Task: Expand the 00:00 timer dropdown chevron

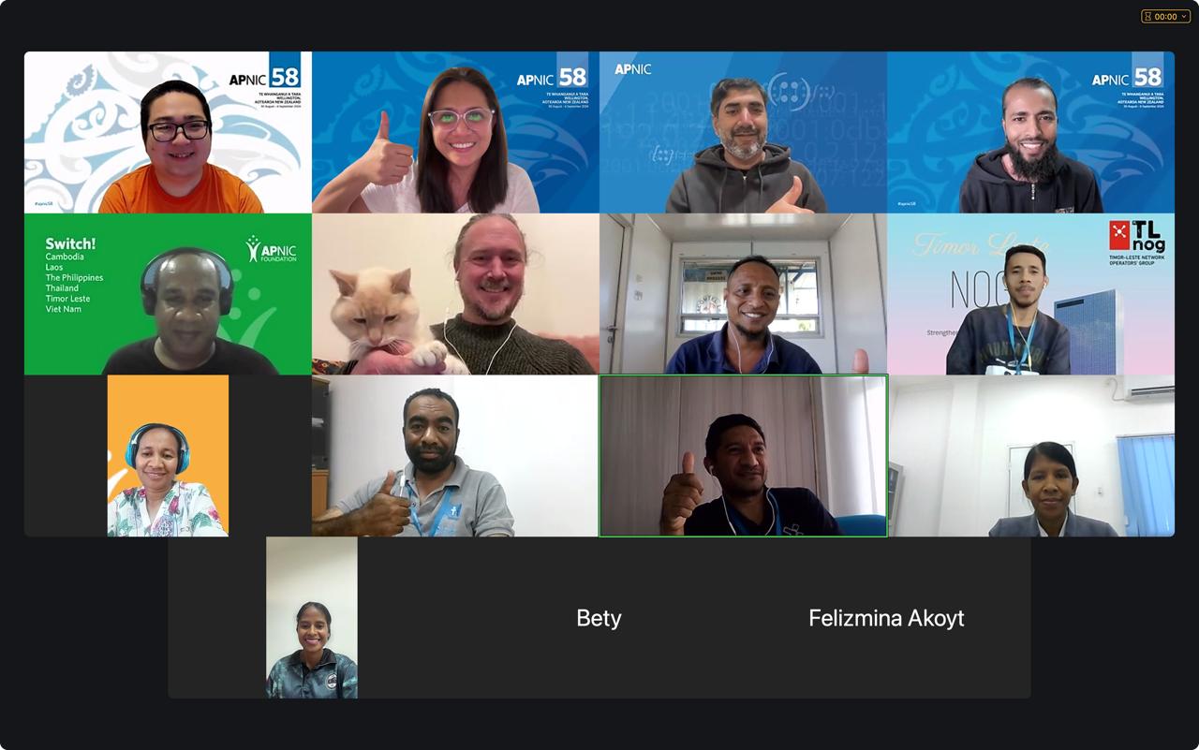Action: pos(1183,16)
